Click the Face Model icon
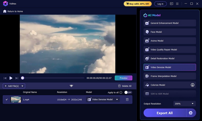Screen dimensions: 202x121 pyautogui.click(x=147, y=32)
